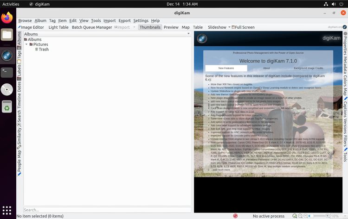Click the zoom-to-fit icon in status bar

click(295, 216)
